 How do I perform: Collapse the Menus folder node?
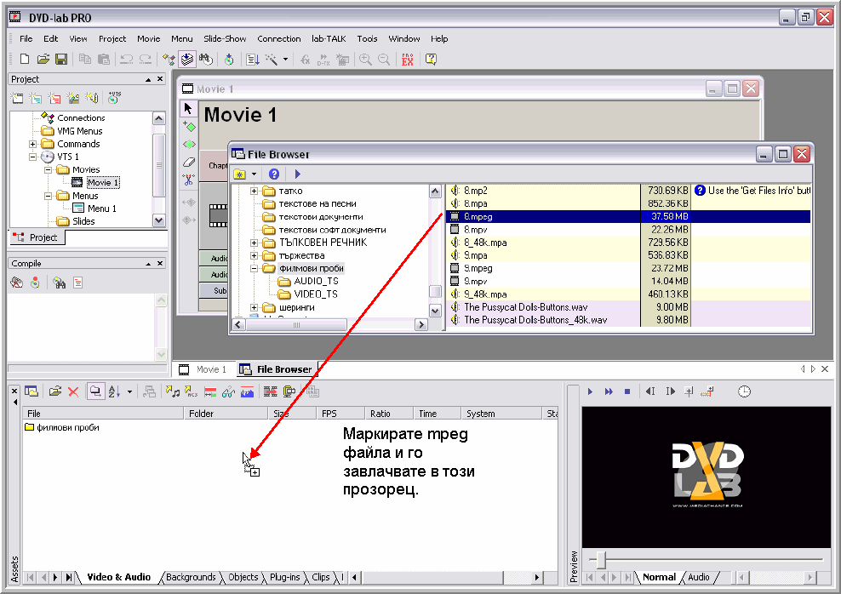48,196
